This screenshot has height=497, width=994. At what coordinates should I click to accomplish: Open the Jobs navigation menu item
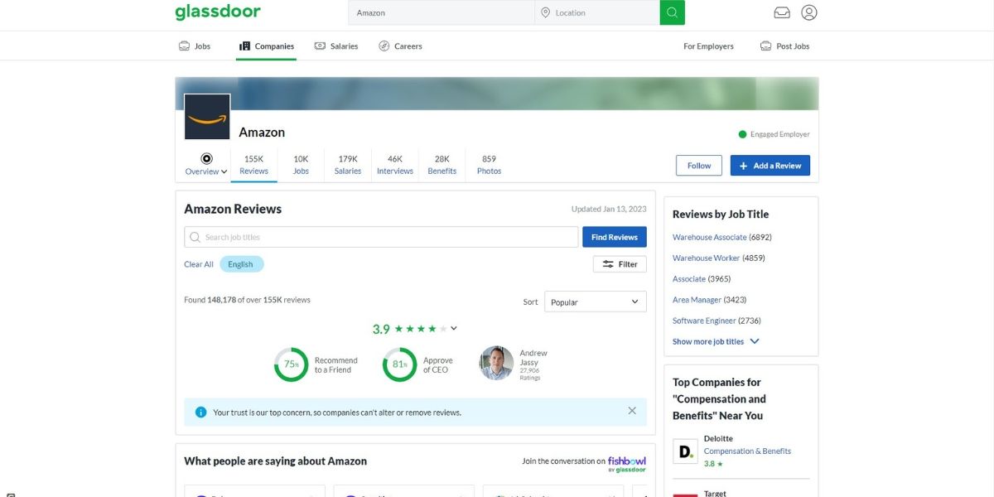click(195, 46)
